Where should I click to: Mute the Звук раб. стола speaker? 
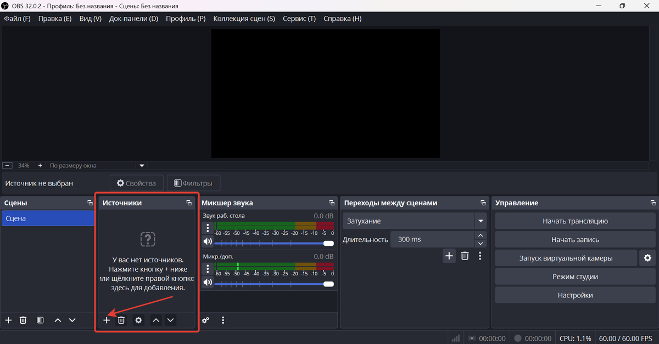[x=208, y=242]
